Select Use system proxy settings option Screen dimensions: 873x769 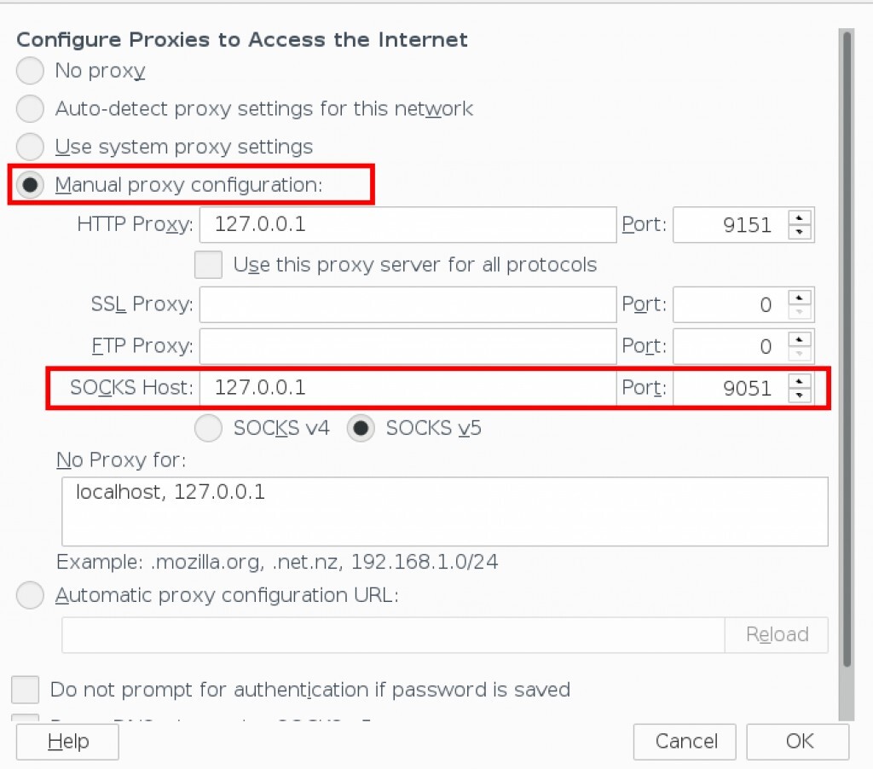[x=30, y=147]
